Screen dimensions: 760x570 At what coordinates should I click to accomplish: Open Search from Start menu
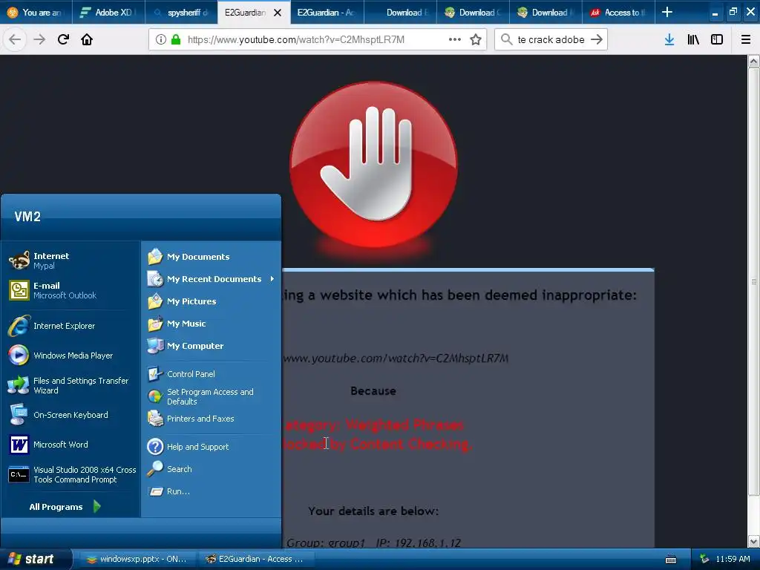tap(212, 469)
